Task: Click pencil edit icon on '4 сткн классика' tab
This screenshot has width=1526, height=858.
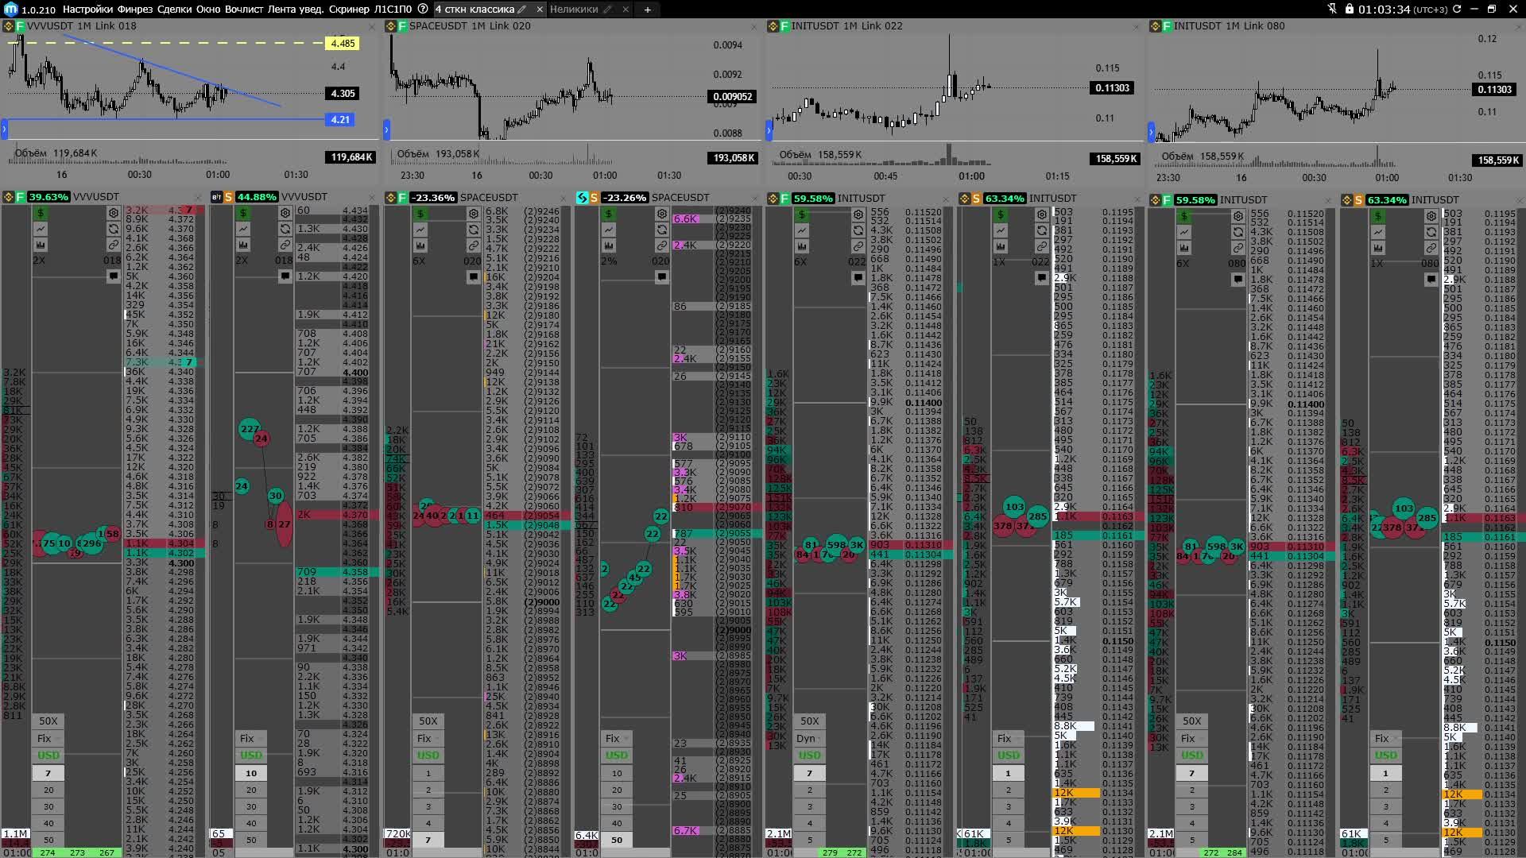Action: tap(522, 10)
